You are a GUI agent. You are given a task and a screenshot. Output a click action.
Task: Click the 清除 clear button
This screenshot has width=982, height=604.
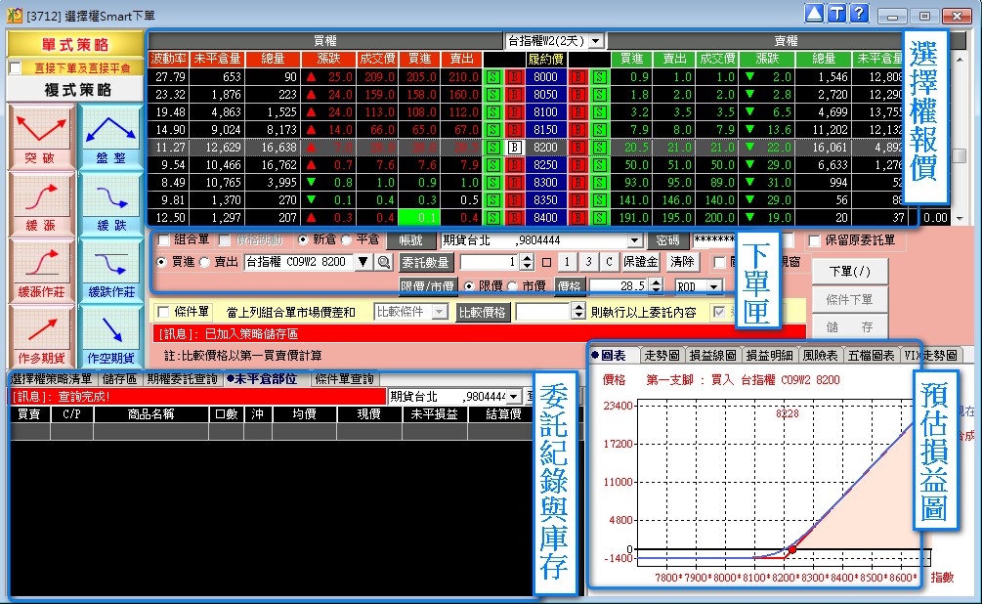point(682,262)
